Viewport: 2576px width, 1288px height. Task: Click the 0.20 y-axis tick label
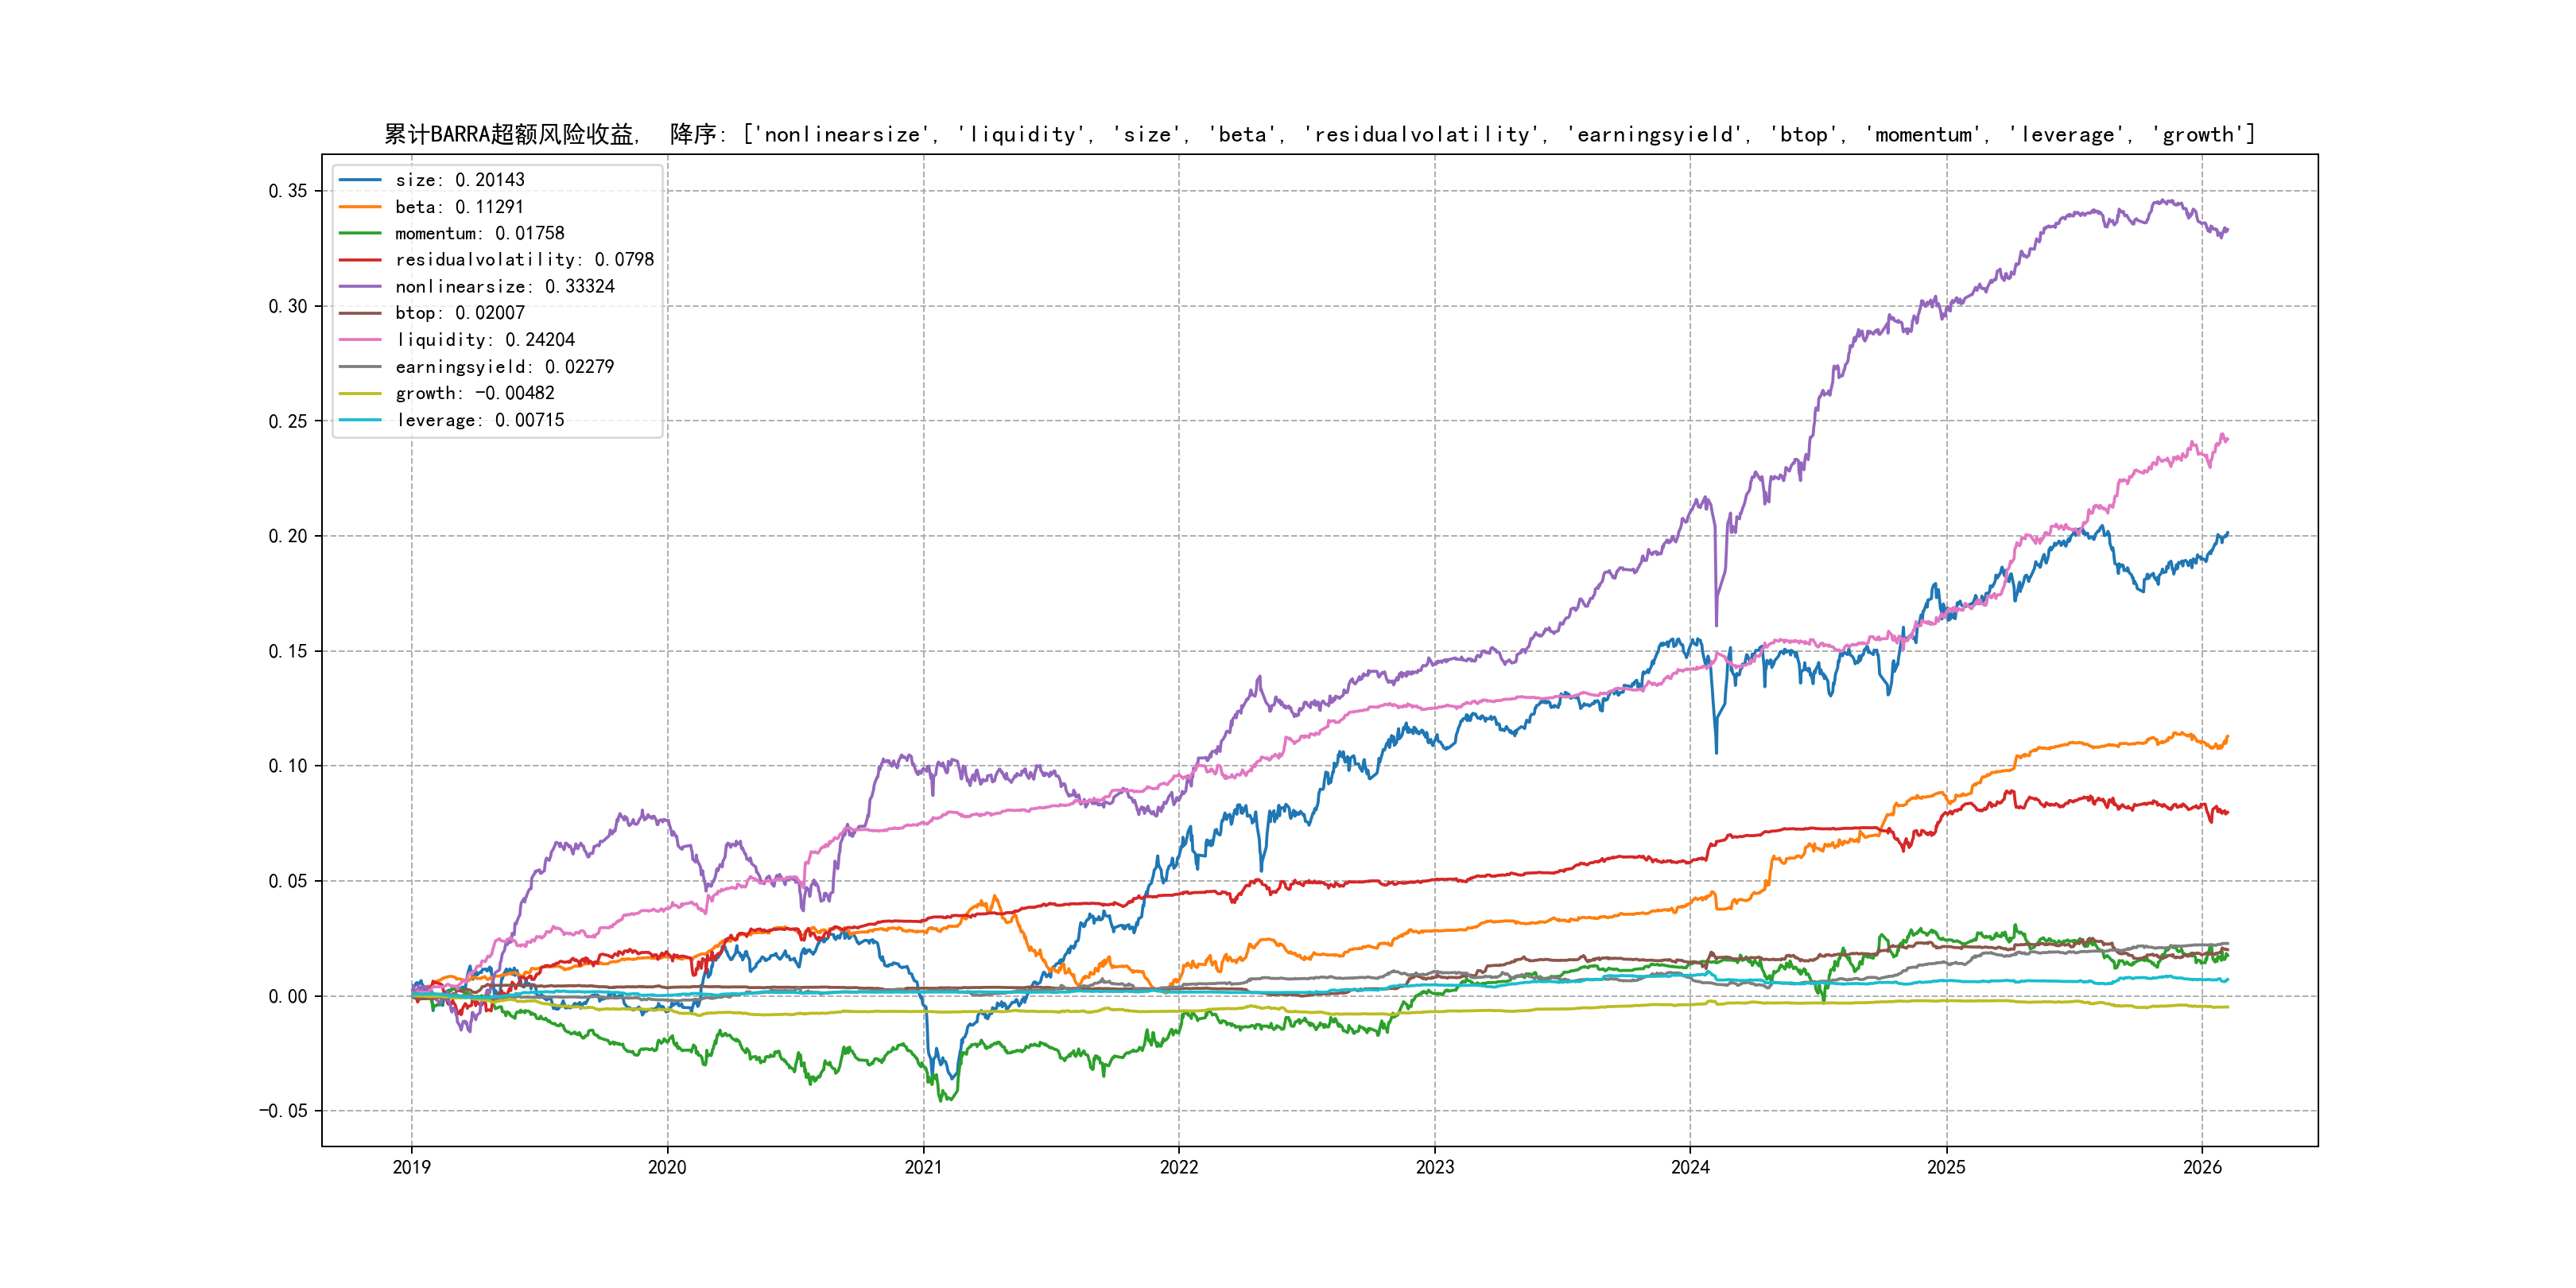(287, 536)
